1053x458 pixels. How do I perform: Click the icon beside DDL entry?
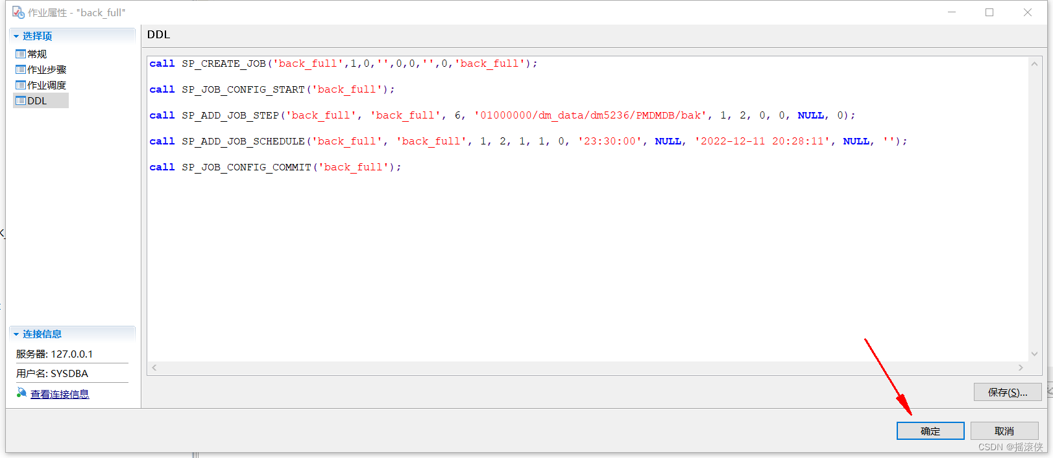[21, 100]
